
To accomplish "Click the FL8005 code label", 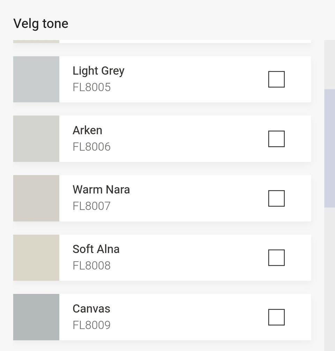I will point(91,87).
